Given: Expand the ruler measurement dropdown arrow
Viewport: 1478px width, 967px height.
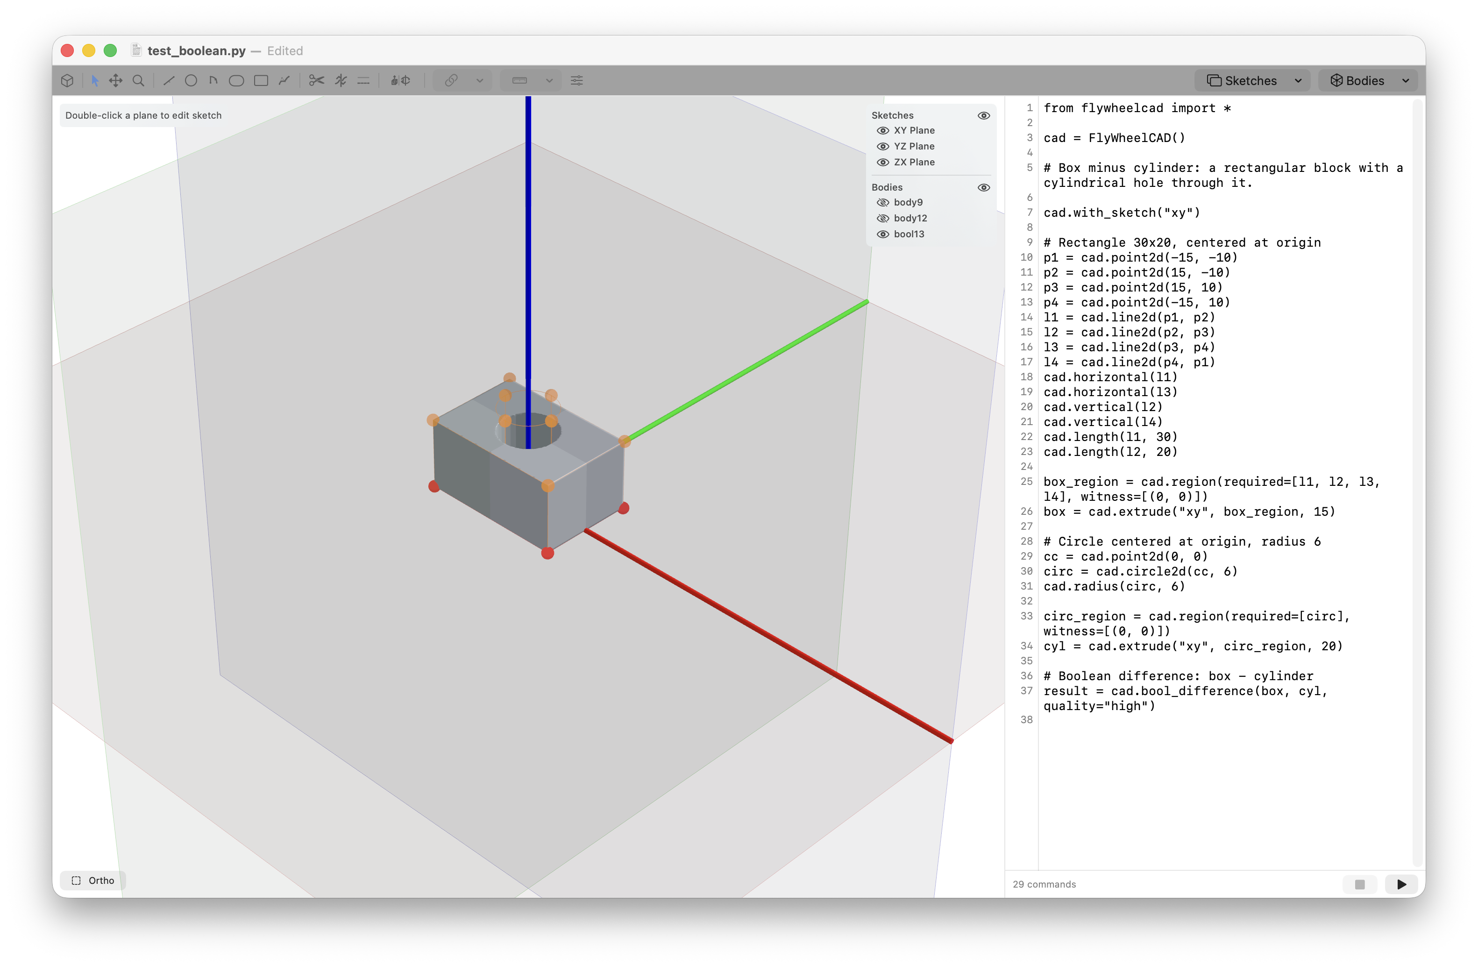Looking at the screenshot, I should 549,80.
